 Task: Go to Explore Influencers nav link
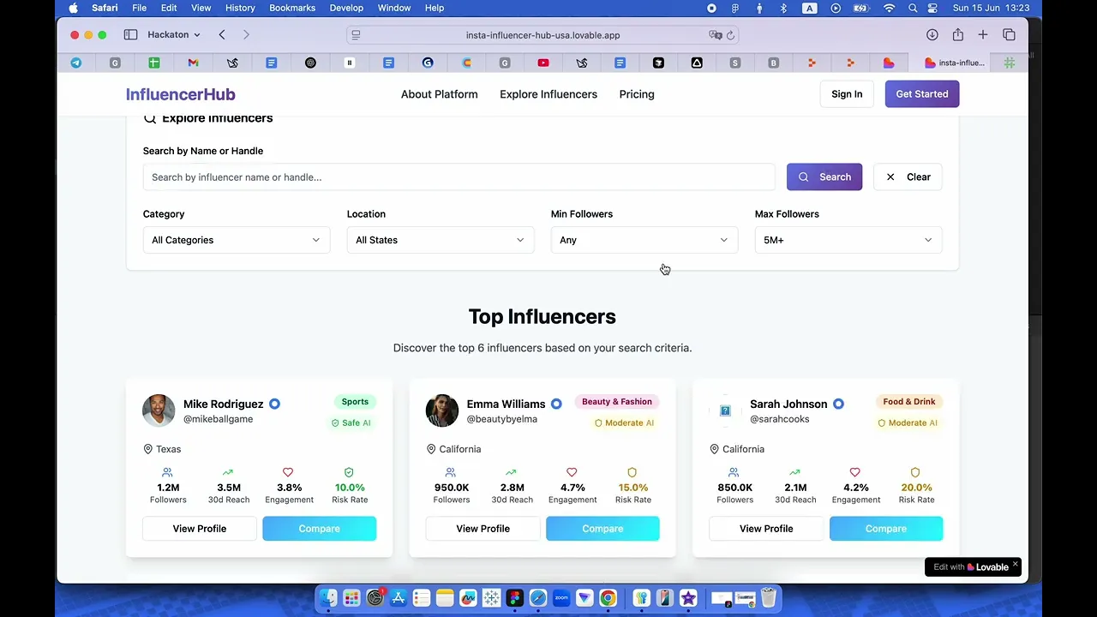point(548,94)
